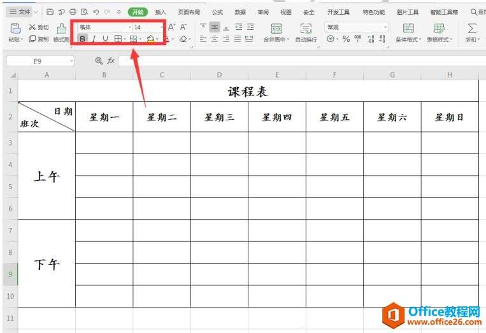This screenshot has height=333, width=486.
Task: Click the AutoSum sigma icon
Action: [472, 28]
